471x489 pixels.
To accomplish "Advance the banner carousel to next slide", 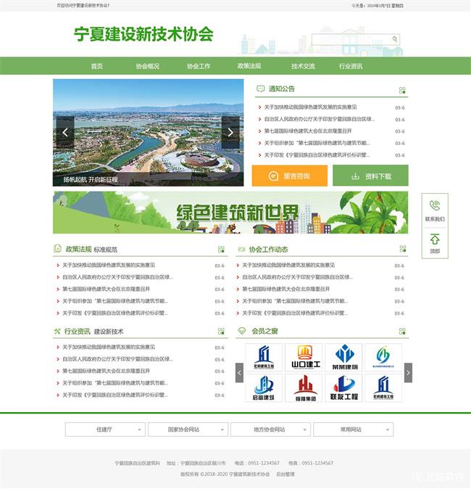I will (x=230, y=132).
